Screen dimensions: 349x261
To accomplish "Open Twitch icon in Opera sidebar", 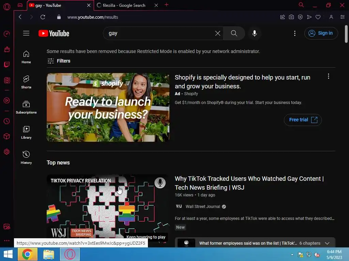I will pyautogui.click(x=7, y=65).
